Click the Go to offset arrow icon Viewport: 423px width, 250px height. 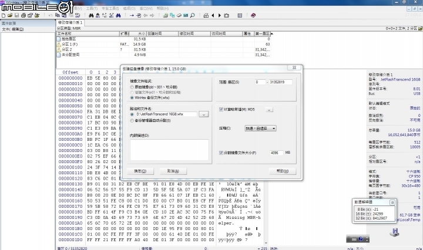click(x=132, y=16)
